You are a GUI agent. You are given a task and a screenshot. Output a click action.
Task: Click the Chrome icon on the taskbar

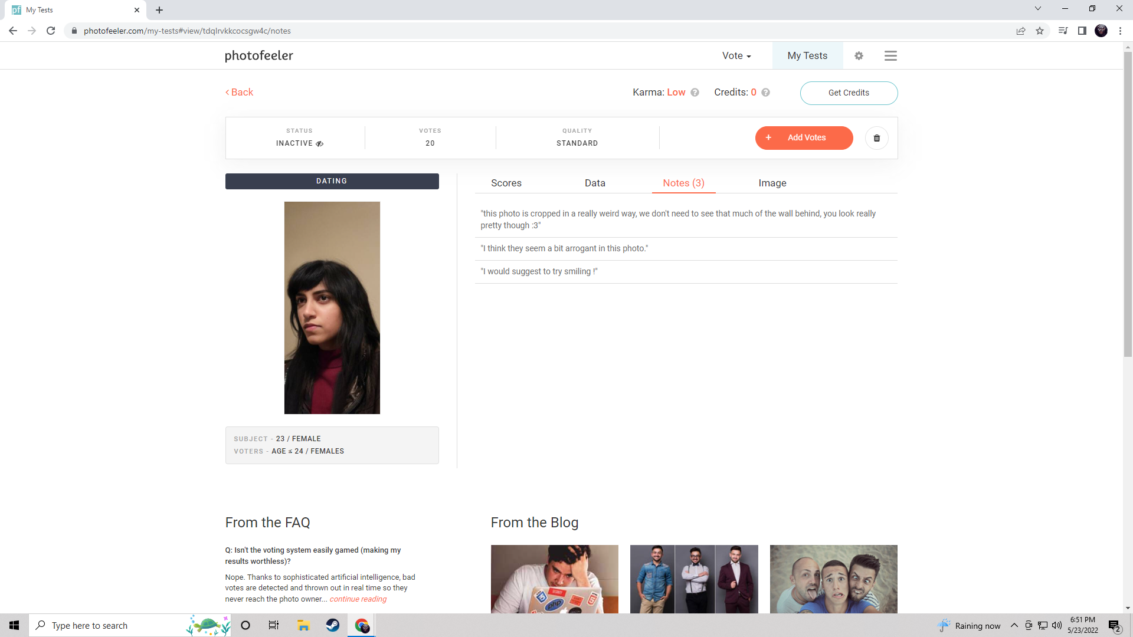click(x=362, y=625)
